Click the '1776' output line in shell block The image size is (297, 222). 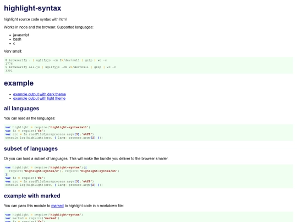click(x=9, y=64)
